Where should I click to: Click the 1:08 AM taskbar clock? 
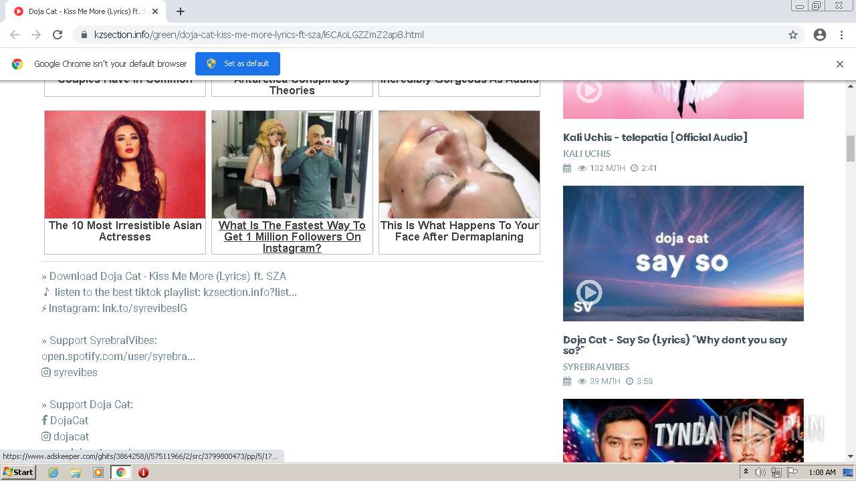point(822,472)
